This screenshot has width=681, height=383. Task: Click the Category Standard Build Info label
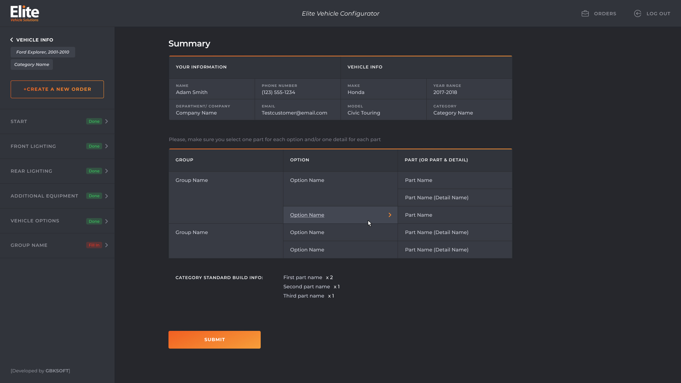219,278
